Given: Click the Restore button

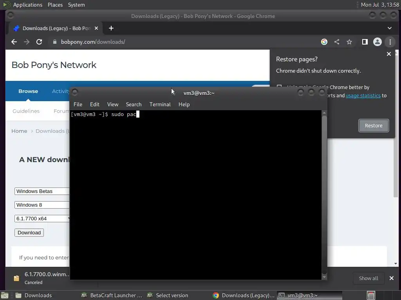Looking at the screenshot, I should (374, 125).
